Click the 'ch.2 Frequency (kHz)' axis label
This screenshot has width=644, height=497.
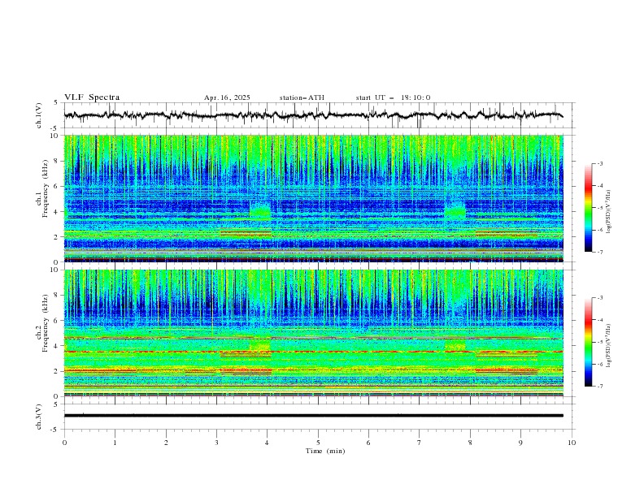pyautogui.click(x=42, y=323)
